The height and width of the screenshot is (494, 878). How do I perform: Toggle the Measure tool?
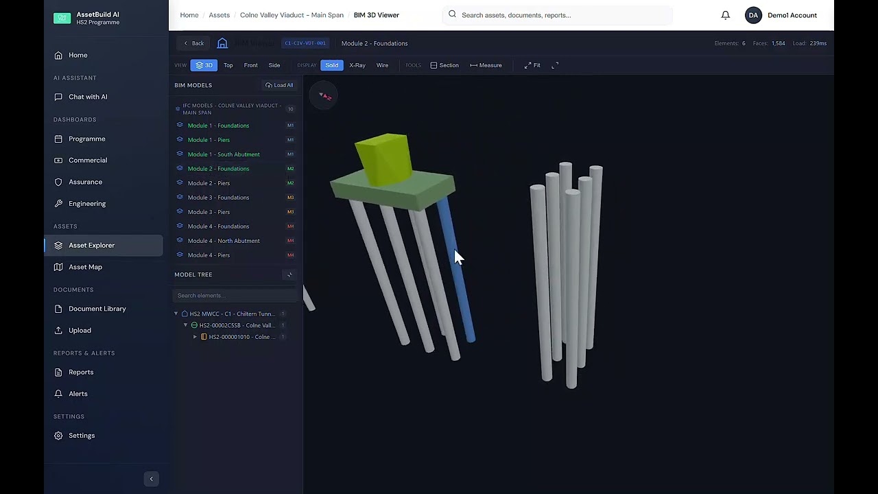[x=486, y=65]
